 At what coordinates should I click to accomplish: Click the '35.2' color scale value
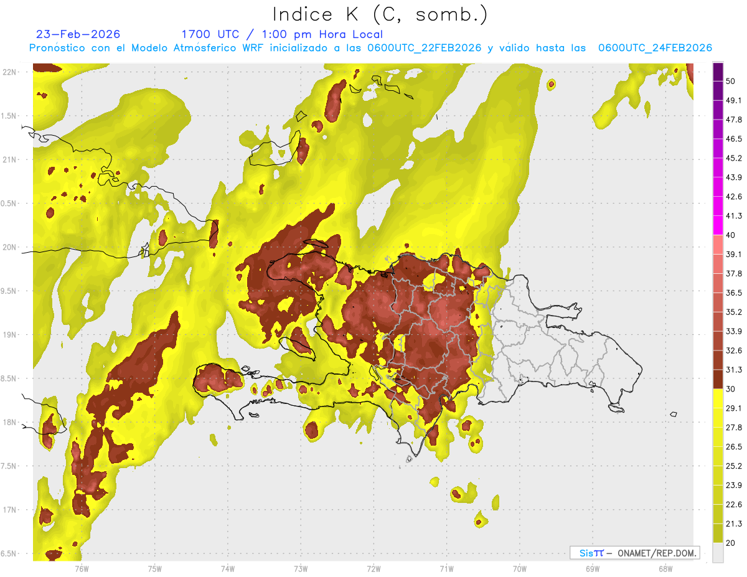pyautogui.click(x=734, y=312)
